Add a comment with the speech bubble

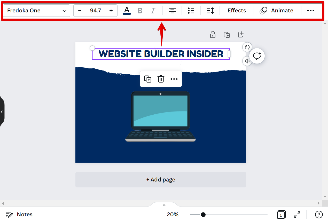(x=257, y=56)
